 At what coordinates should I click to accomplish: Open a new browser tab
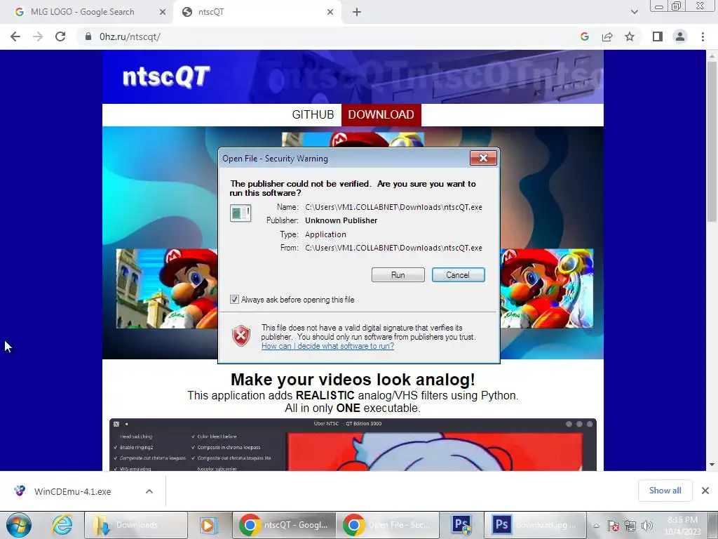[357, 12]
